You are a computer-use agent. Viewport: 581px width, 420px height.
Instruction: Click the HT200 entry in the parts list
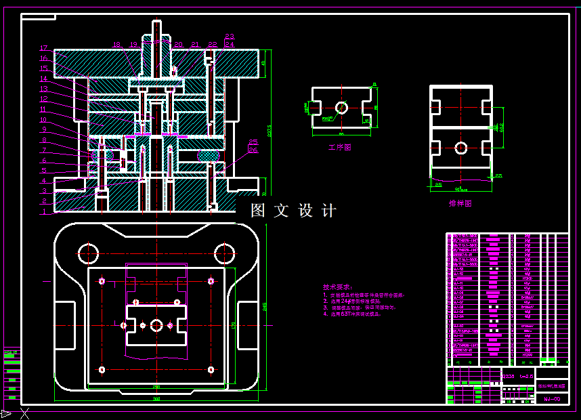tap(527, 278)
